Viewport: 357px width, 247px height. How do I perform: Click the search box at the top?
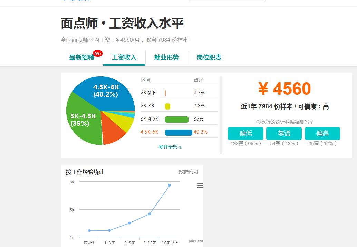pos(227,1)
